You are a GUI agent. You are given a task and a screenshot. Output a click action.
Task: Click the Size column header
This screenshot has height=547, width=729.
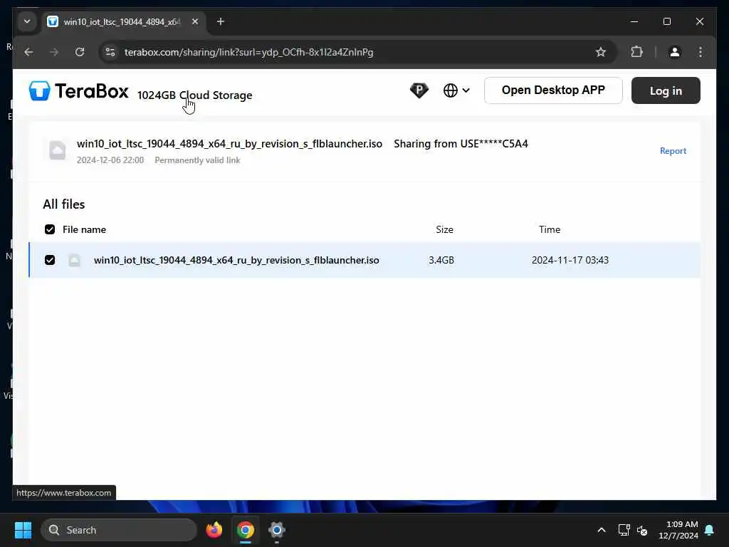point(444,229)
